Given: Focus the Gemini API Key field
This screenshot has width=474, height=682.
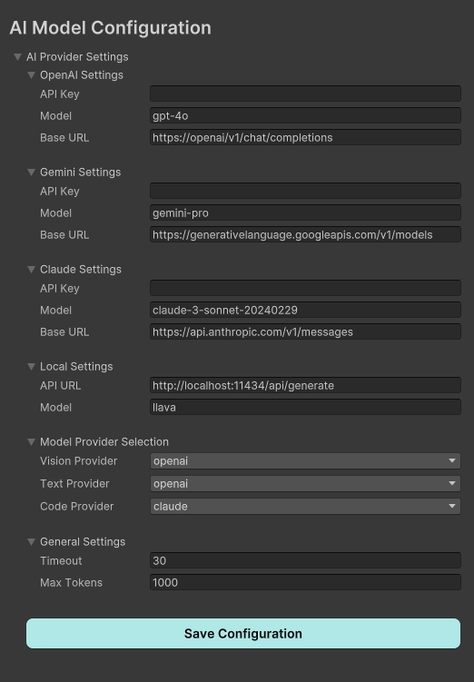Looking at the screenshot, I should [x=305, y=191].
